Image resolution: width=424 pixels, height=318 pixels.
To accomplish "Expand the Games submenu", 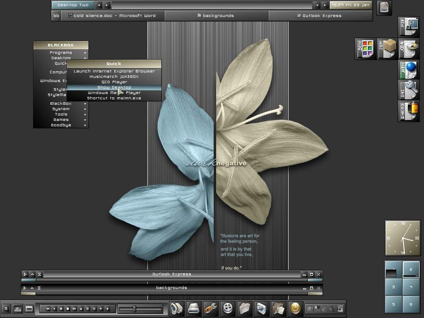I will [61, 120].
